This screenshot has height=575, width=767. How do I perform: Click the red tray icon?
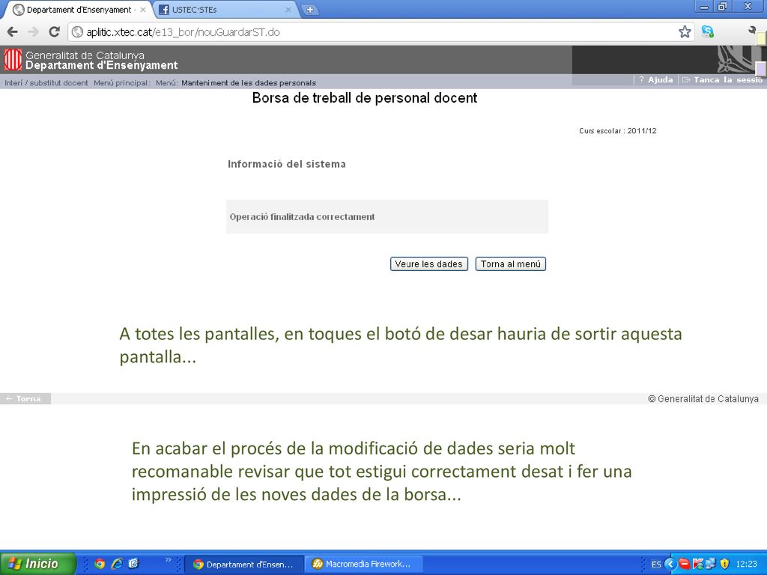pyautogui.click(x=685, y=564)
